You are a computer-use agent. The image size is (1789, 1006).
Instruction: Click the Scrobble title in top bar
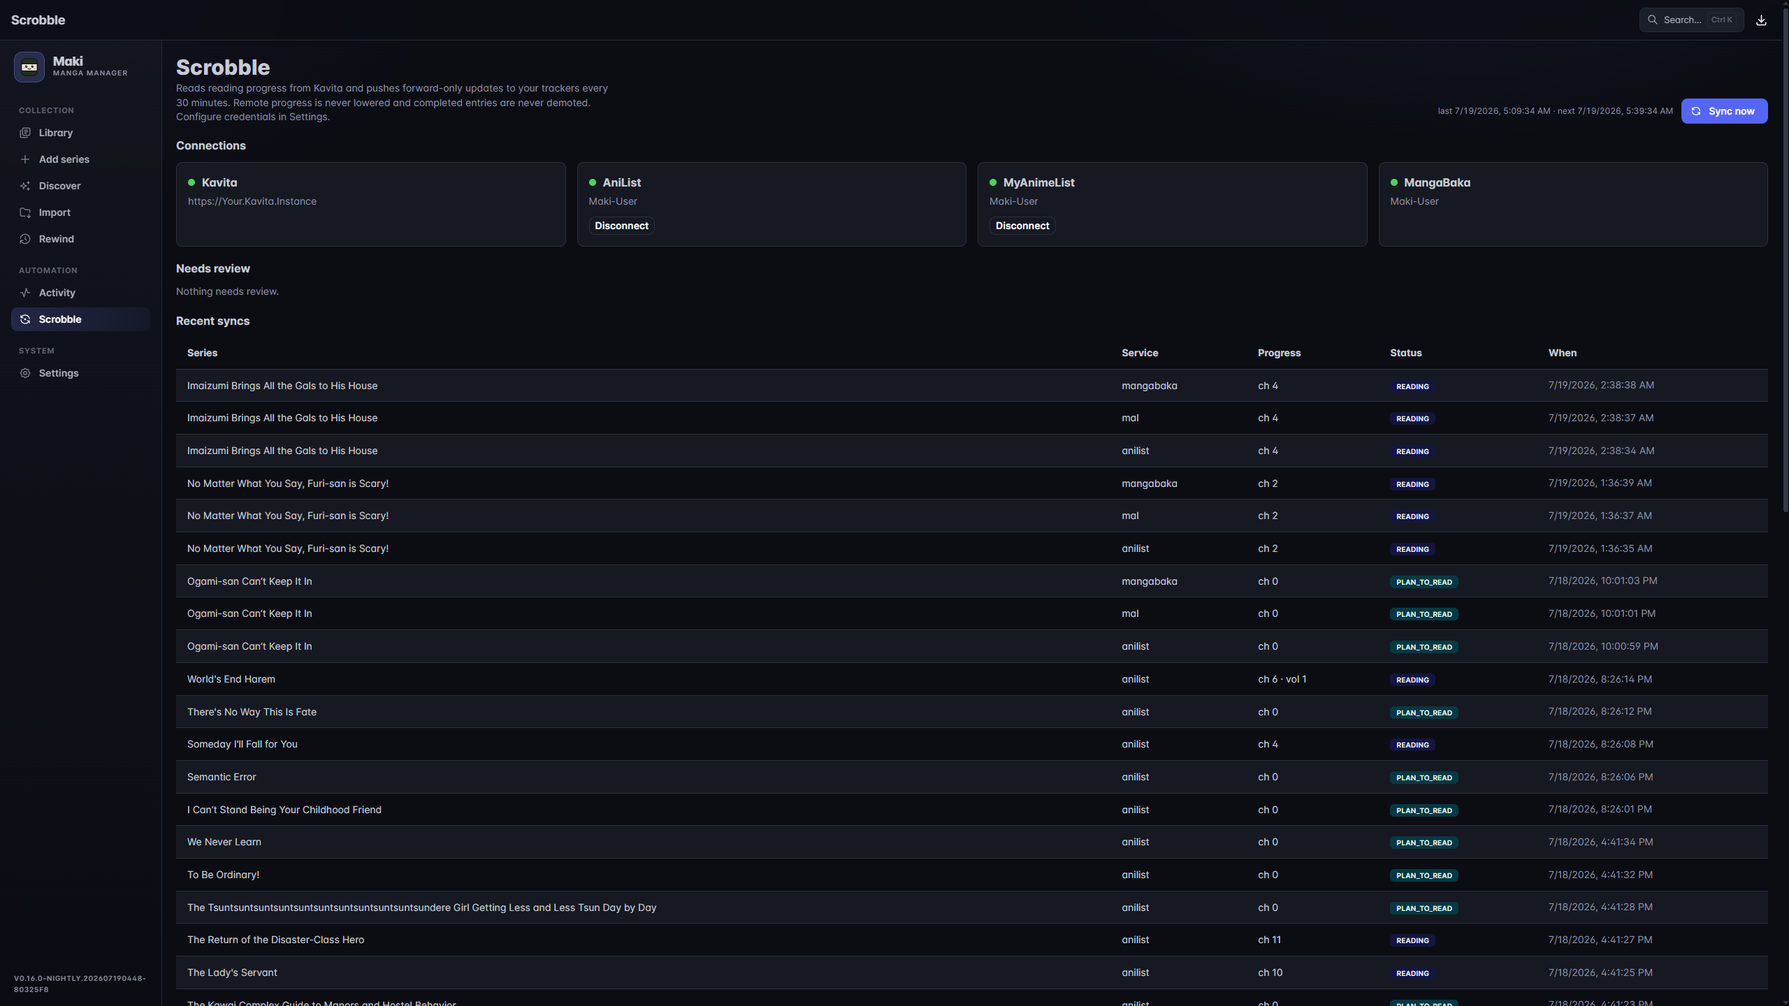coord(38,20)
